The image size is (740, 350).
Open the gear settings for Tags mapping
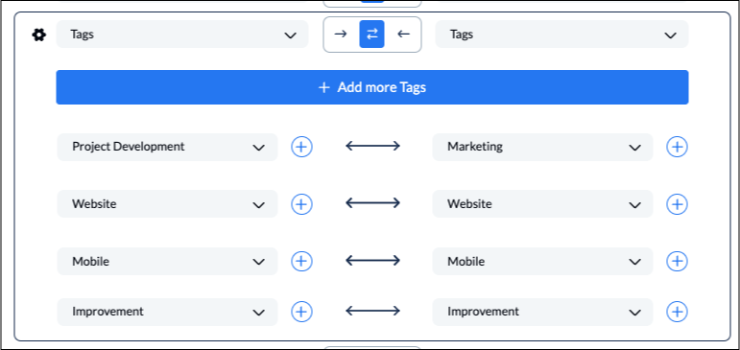pyautogui.click(x=38, y=35)
